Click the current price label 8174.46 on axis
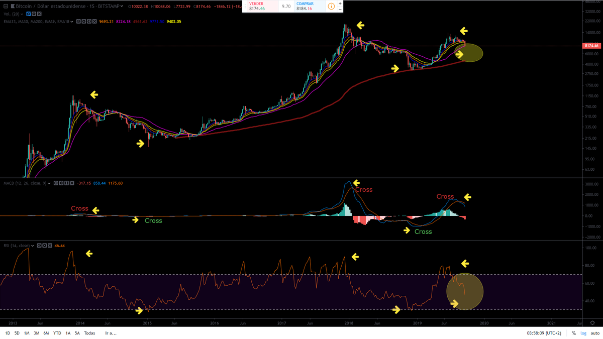The height and width of the screenshot is (339, 603). [592, 46]
